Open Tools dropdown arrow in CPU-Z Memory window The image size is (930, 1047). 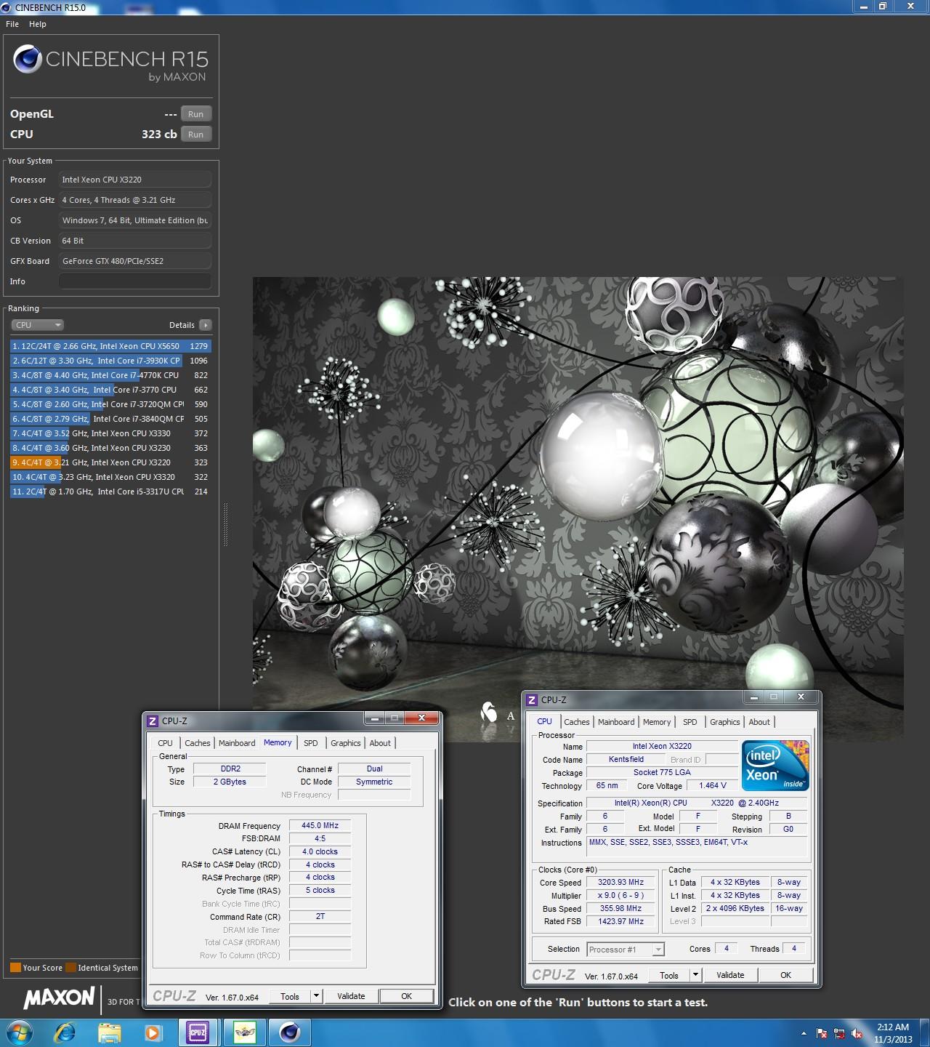point(316,996)
